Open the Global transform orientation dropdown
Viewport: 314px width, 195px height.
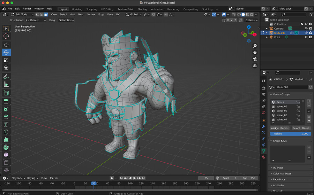point(134,14)
